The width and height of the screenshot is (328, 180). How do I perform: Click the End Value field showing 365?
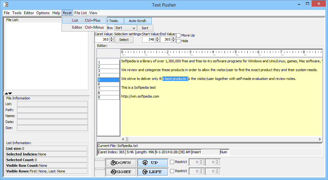(x=166, y=39)
